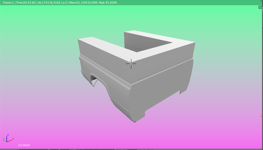Click the blue Z axis label on gizmo

8,135
